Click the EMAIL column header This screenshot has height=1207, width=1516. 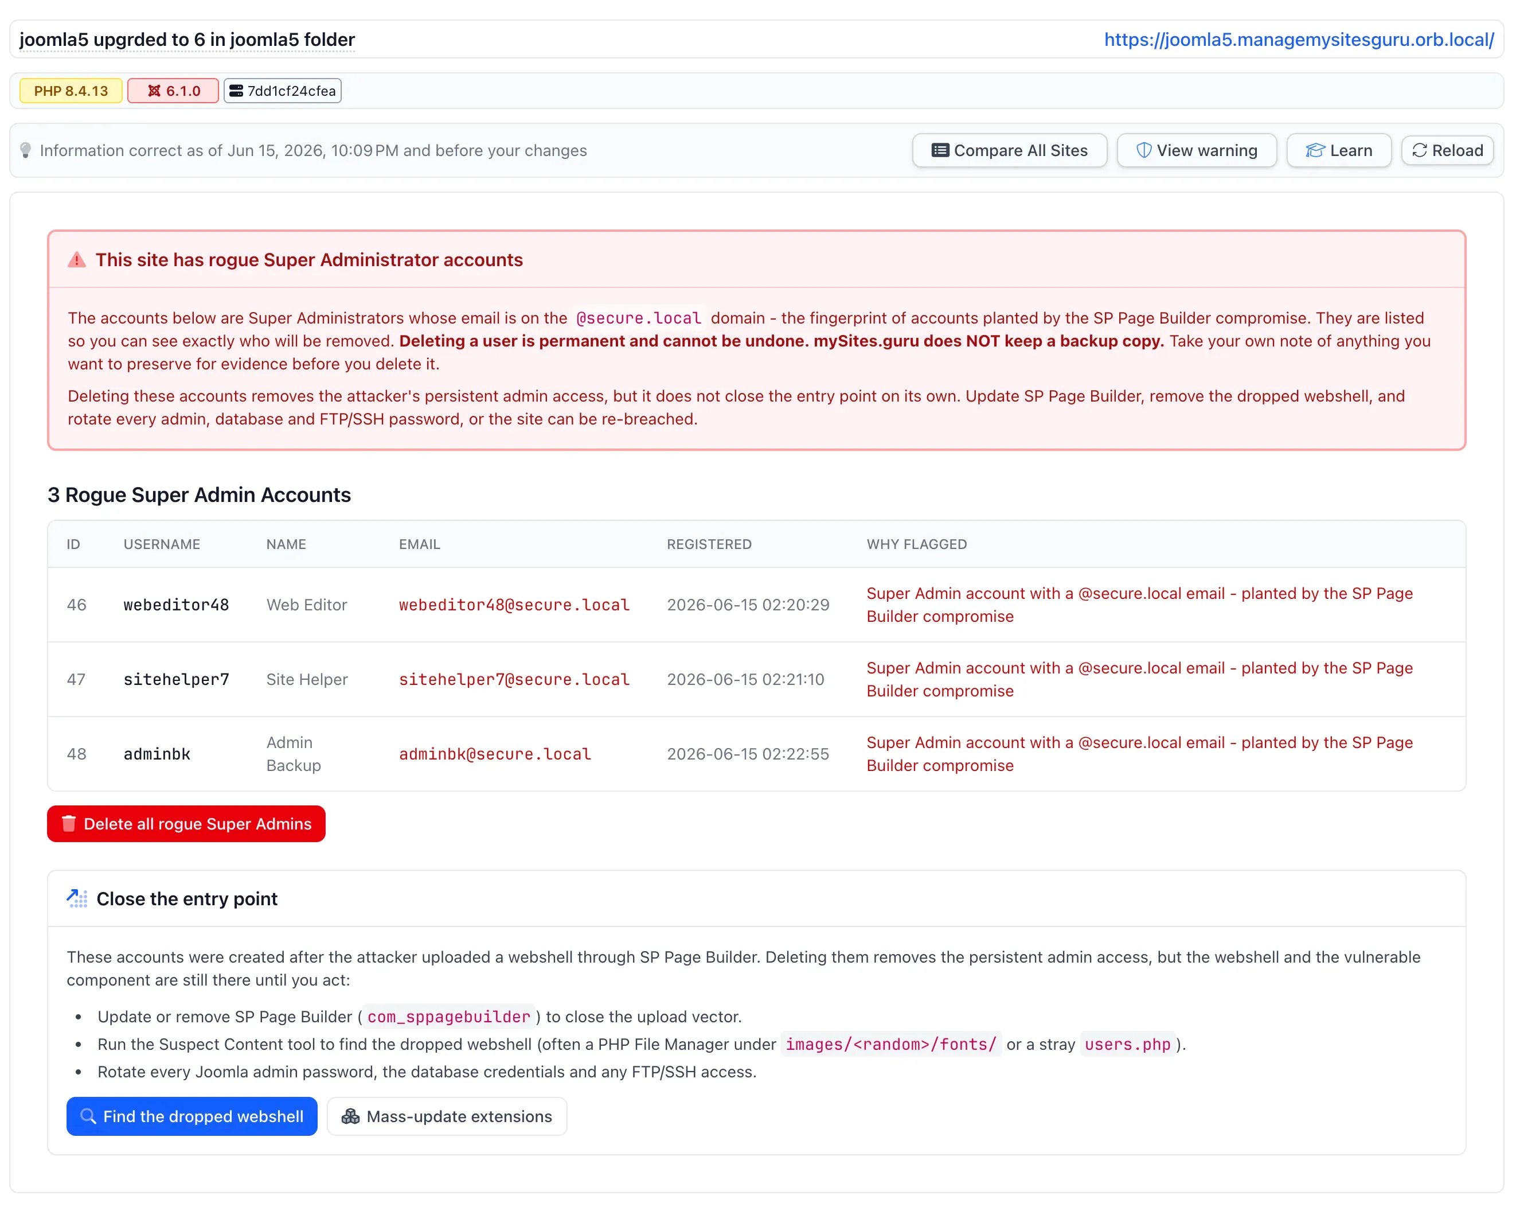pyautogui.click(x=419, y=544)
